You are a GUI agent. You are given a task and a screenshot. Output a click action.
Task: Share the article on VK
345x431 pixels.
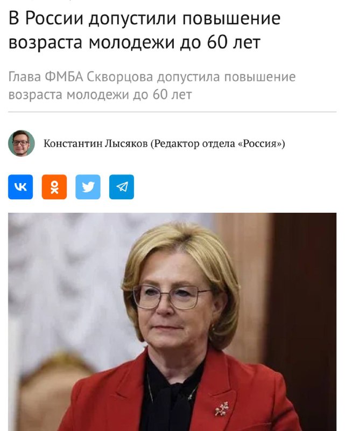coord(20,187)
